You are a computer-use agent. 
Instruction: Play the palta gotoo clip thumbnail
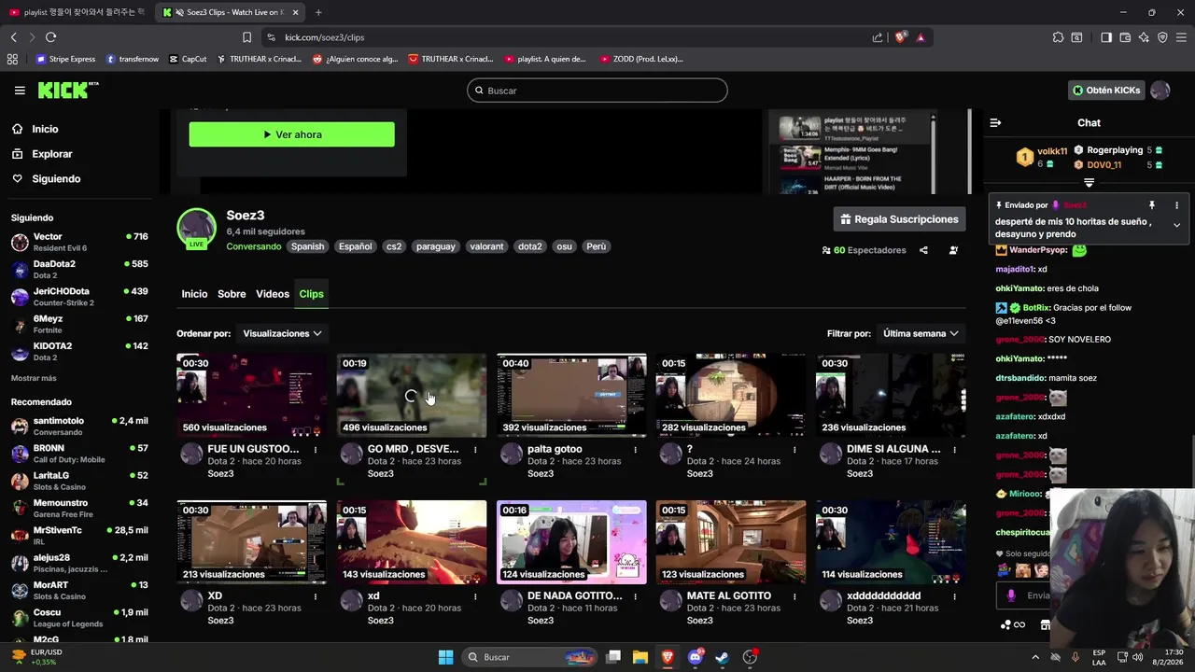[x=571, y=395]
